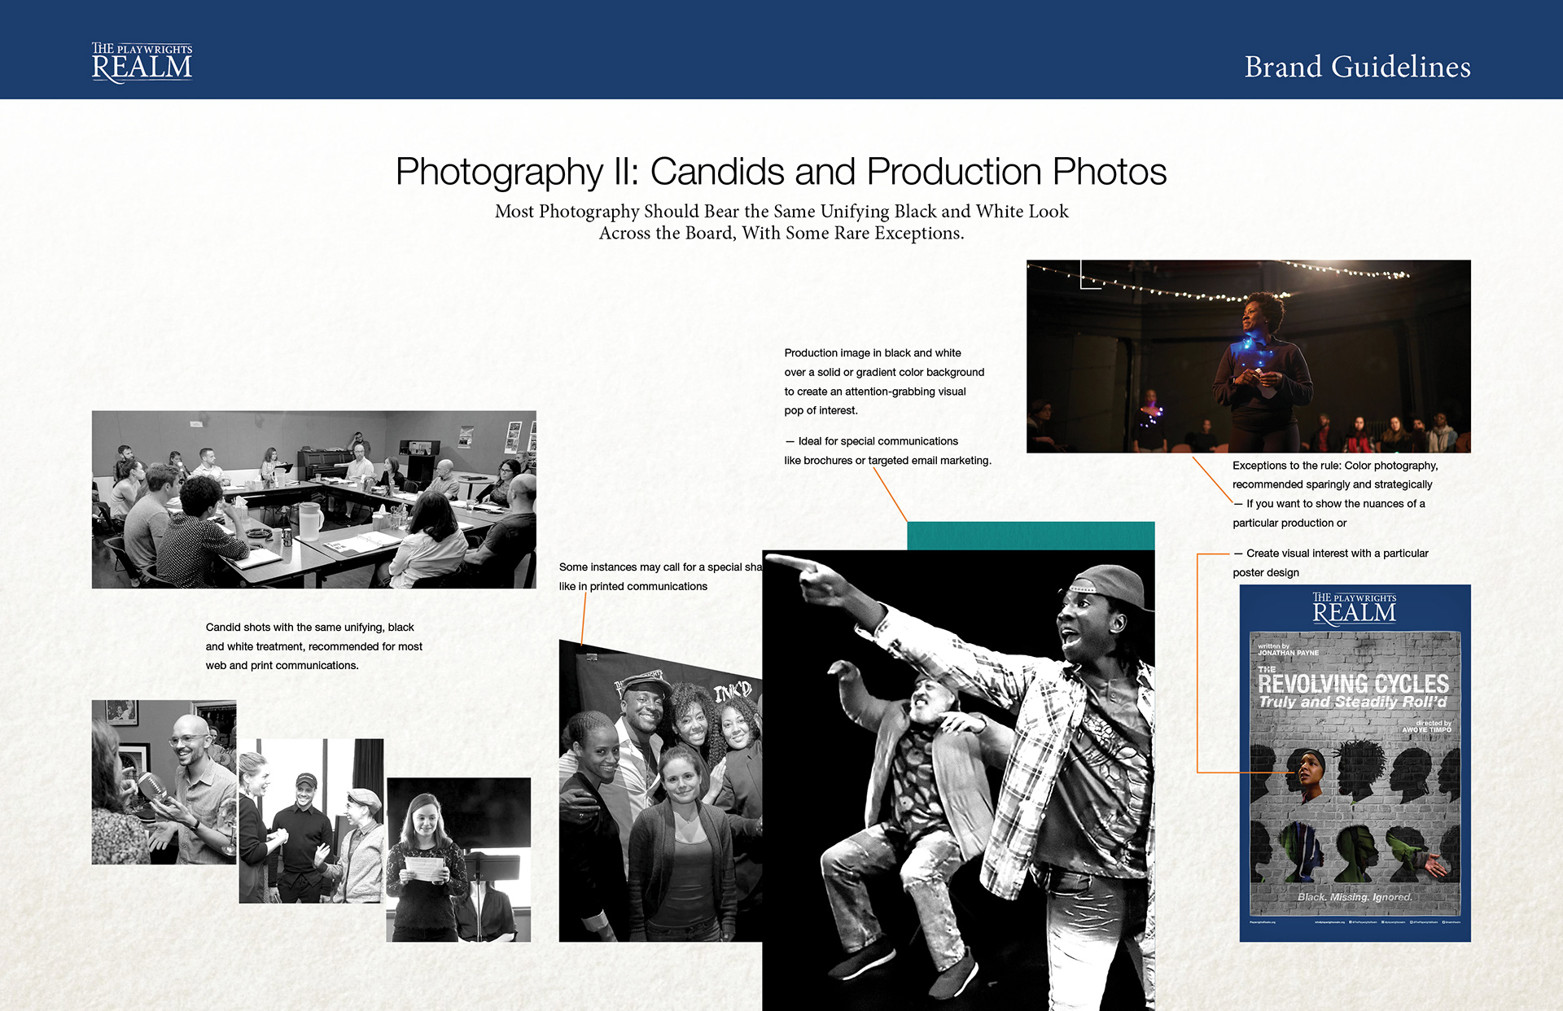Click the 'Black. Missing. Ignored.' poster tagline
The image size is (1563, 1011).
point(1355,897)
